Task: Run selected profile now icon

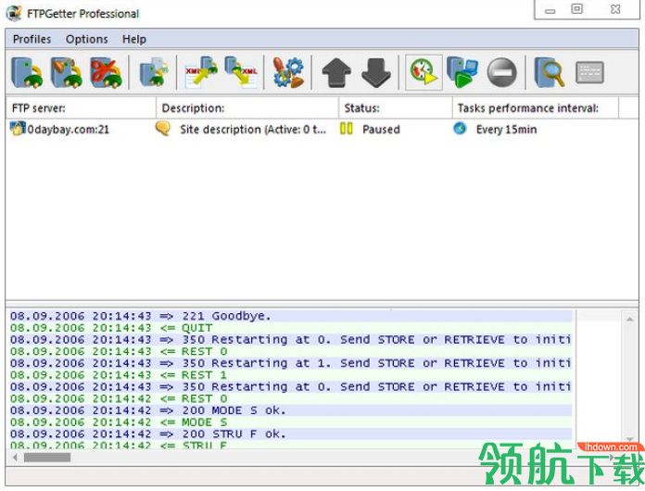Action: [462, 72]
